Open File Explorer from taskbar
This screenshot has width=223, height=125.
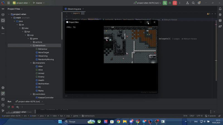click(x=125, y=122)
